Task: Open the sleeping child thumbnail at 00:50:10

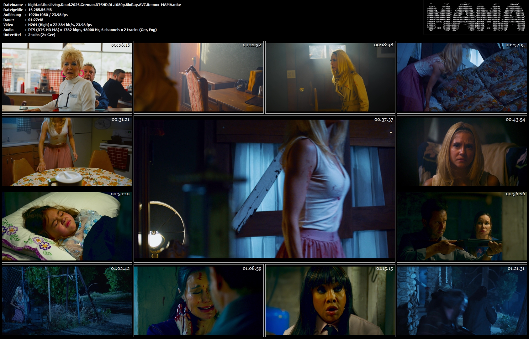Action: (67, 226)
